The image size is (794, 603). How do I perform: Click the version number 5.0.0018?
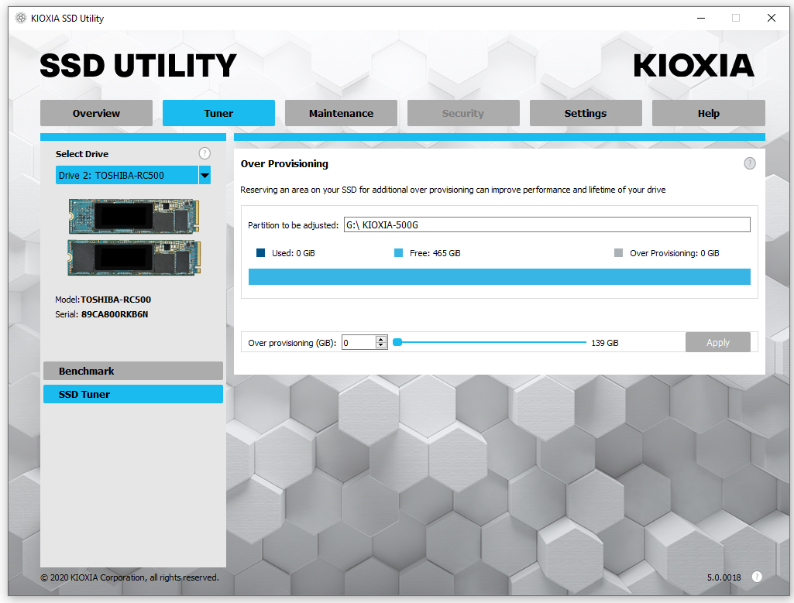tap(724, 577)
